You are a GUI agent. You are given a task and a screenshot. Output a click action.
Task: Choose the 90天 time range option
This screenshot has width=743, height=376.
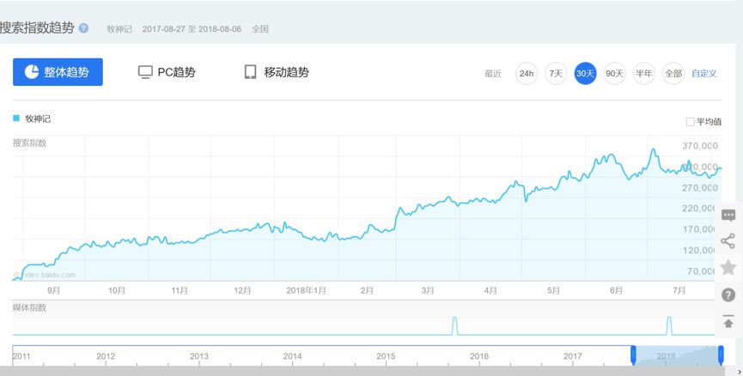point(615,74)
